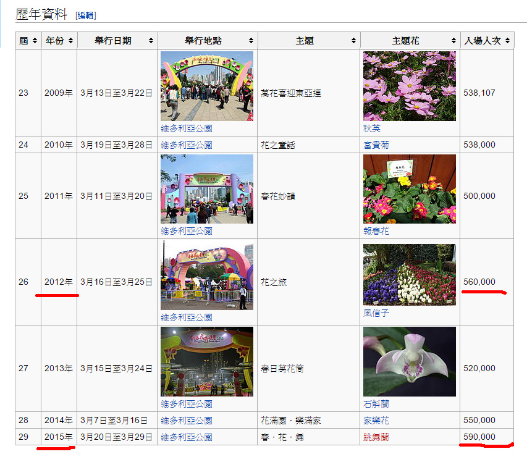
Task: Sort table by 入場人次 column arrows
Action: pyautogui.click(x=507, y=41)
